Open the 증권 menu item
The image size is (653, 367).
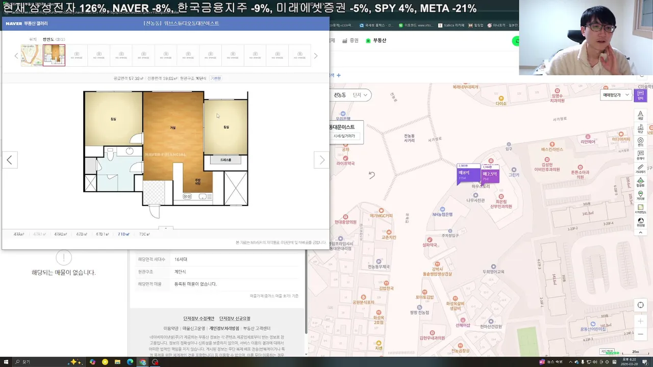(x=350, y=40)
